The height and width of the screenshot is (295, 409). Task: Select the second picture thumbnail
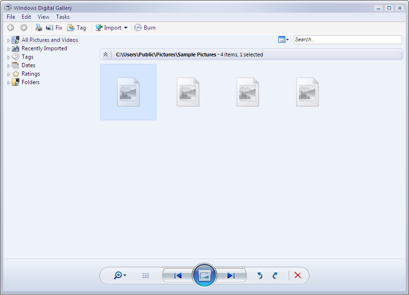coord(188,92)
